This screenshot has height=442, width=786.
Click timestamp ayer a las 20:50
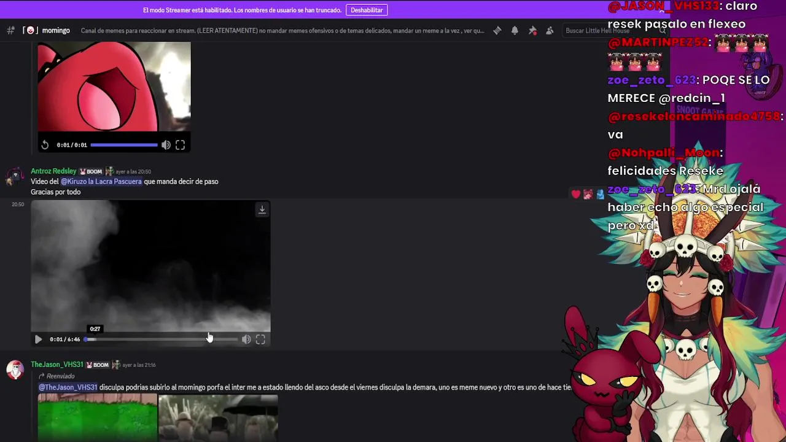click(133, 172)
